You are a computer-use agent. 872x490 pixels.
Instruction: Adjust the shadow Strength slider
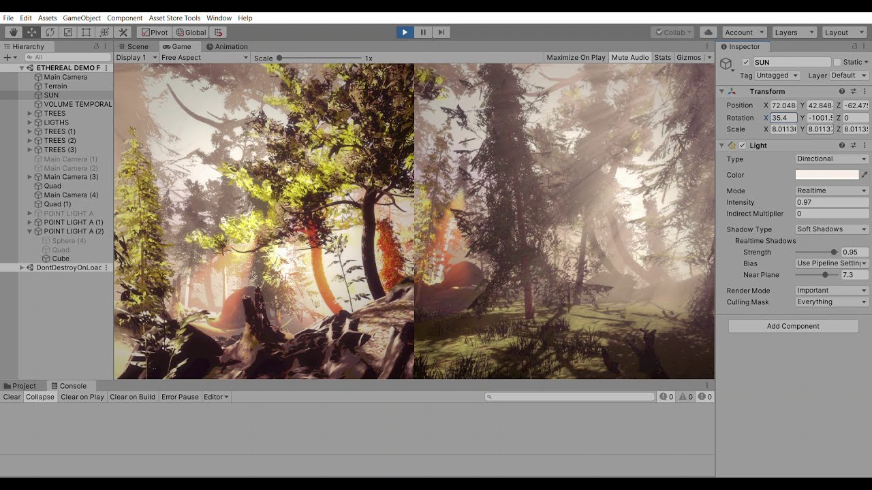pos(816,252)
